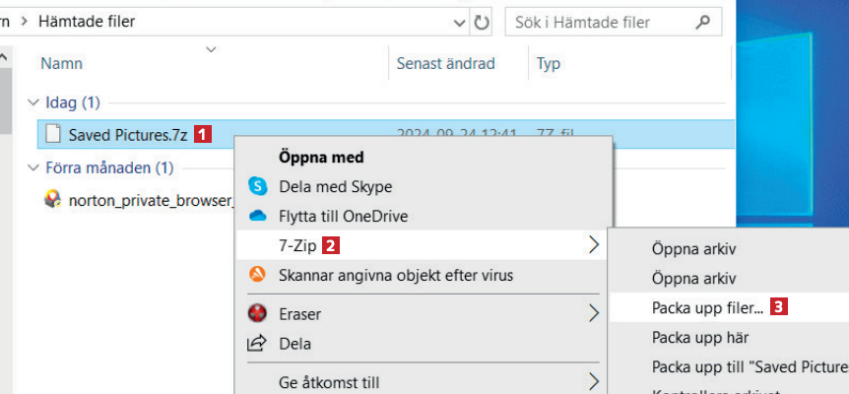Expand the Eraser submenu arrow
The image size is (849, 394).
(x=594, y=314)
